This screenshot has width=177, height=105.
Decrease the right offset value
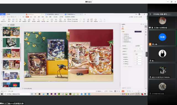135,59
